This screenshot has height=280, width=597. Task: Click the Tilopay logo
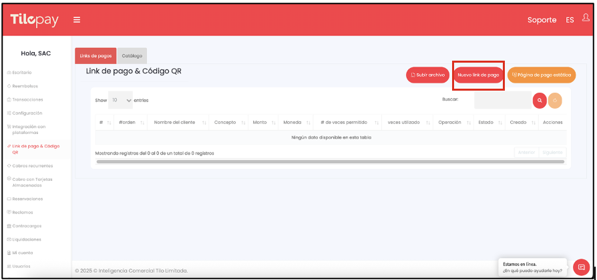pos(35,20)
